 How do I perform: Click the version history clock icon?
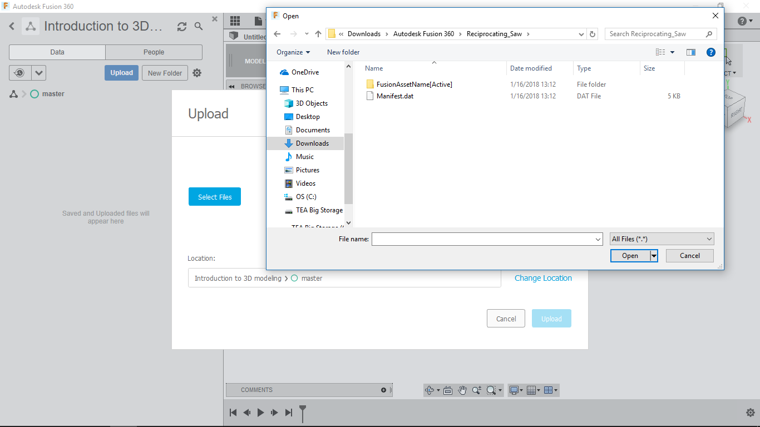[x=20, y=73]
